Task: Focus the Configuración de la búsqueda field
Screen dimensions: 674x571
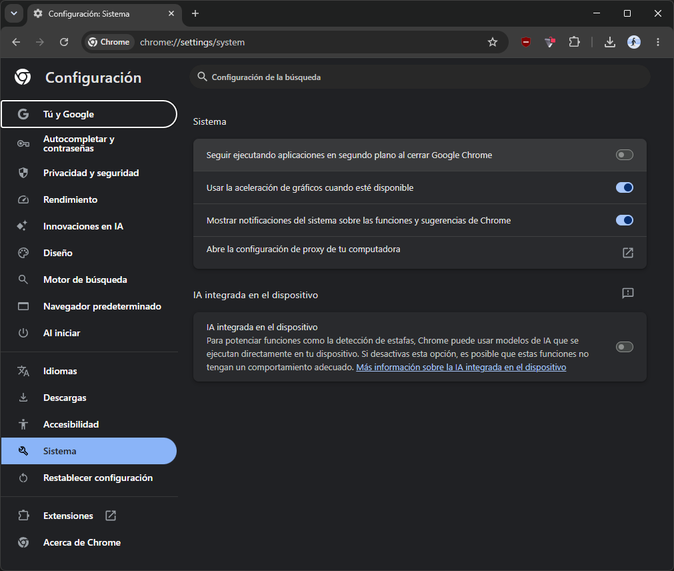Action: tap(420, 77)
